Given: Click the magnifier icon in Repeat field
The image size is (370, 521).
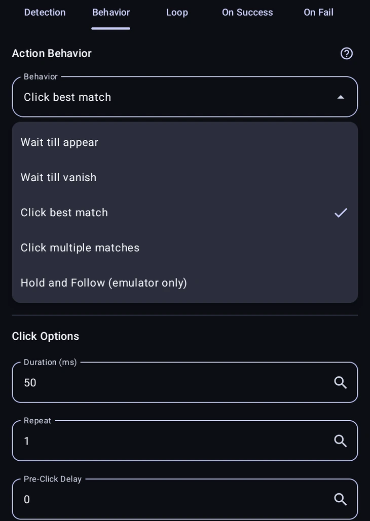Looking at the screenshot, I should pyautogui.click(x=341, y=442).
